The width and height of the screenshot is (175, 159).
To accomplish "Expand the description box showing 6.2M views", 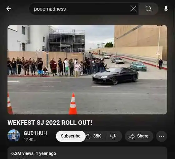I will (87, 153).
